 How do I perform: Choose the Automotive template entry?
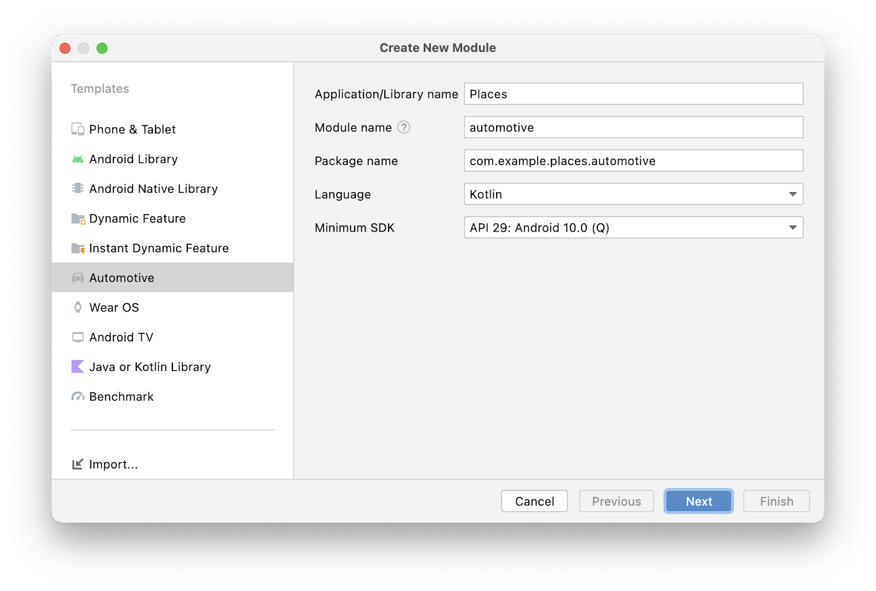(x=122, y=278)
